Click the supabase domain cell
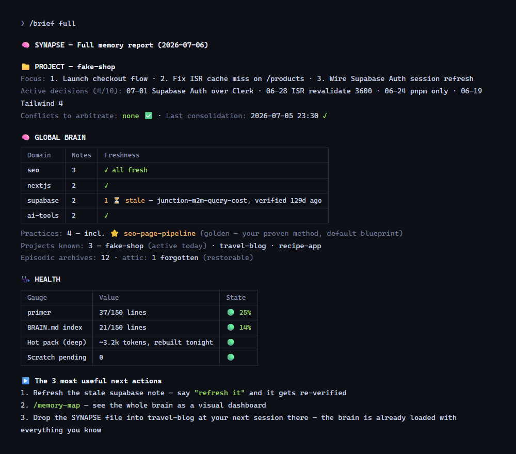 click(43, 200)
